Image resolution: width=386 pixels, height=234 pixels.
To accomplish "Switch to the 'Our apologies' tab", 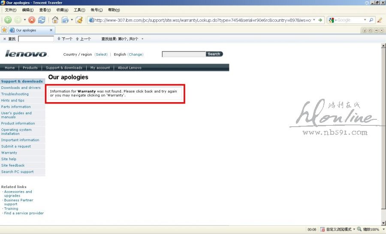I will click(28, 30).
